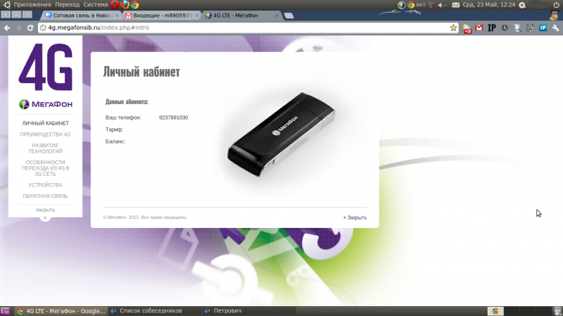Launch Firefox from the top panel
Viewport: 563px width, 316px height.
tap(125, 4)
